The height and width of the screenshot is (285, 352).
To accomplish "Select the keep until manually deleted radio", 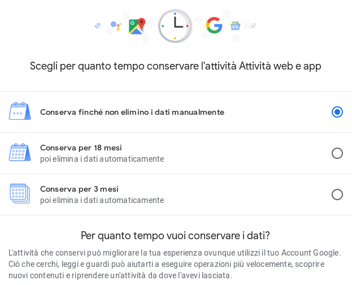I will click(337, 112).
